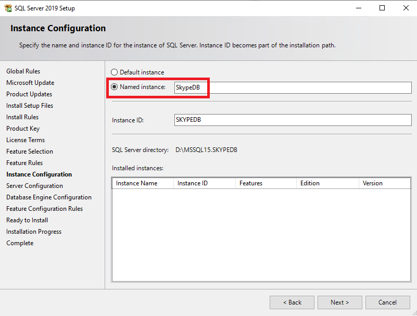417x316 pixels.
Task: Open the Global Rules step
Action: [23, 71]
